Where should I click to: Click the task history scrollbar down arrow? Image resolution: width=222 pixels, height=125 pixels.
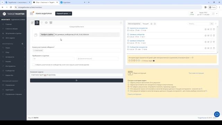click(217, 52)
